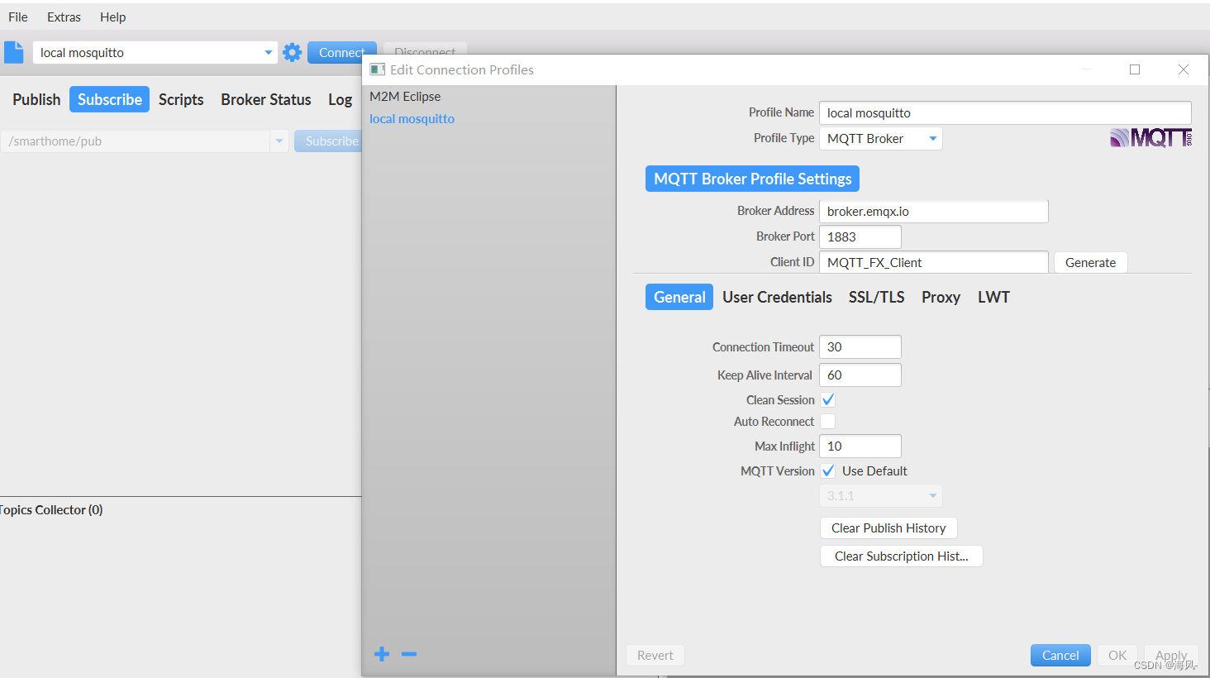Click the Broker Port field
This screenshot has height=678, width=1210.
(x=860, y=236)
